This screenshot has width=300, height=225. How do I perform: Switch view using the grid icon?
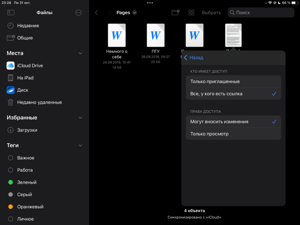coord(191,13)
